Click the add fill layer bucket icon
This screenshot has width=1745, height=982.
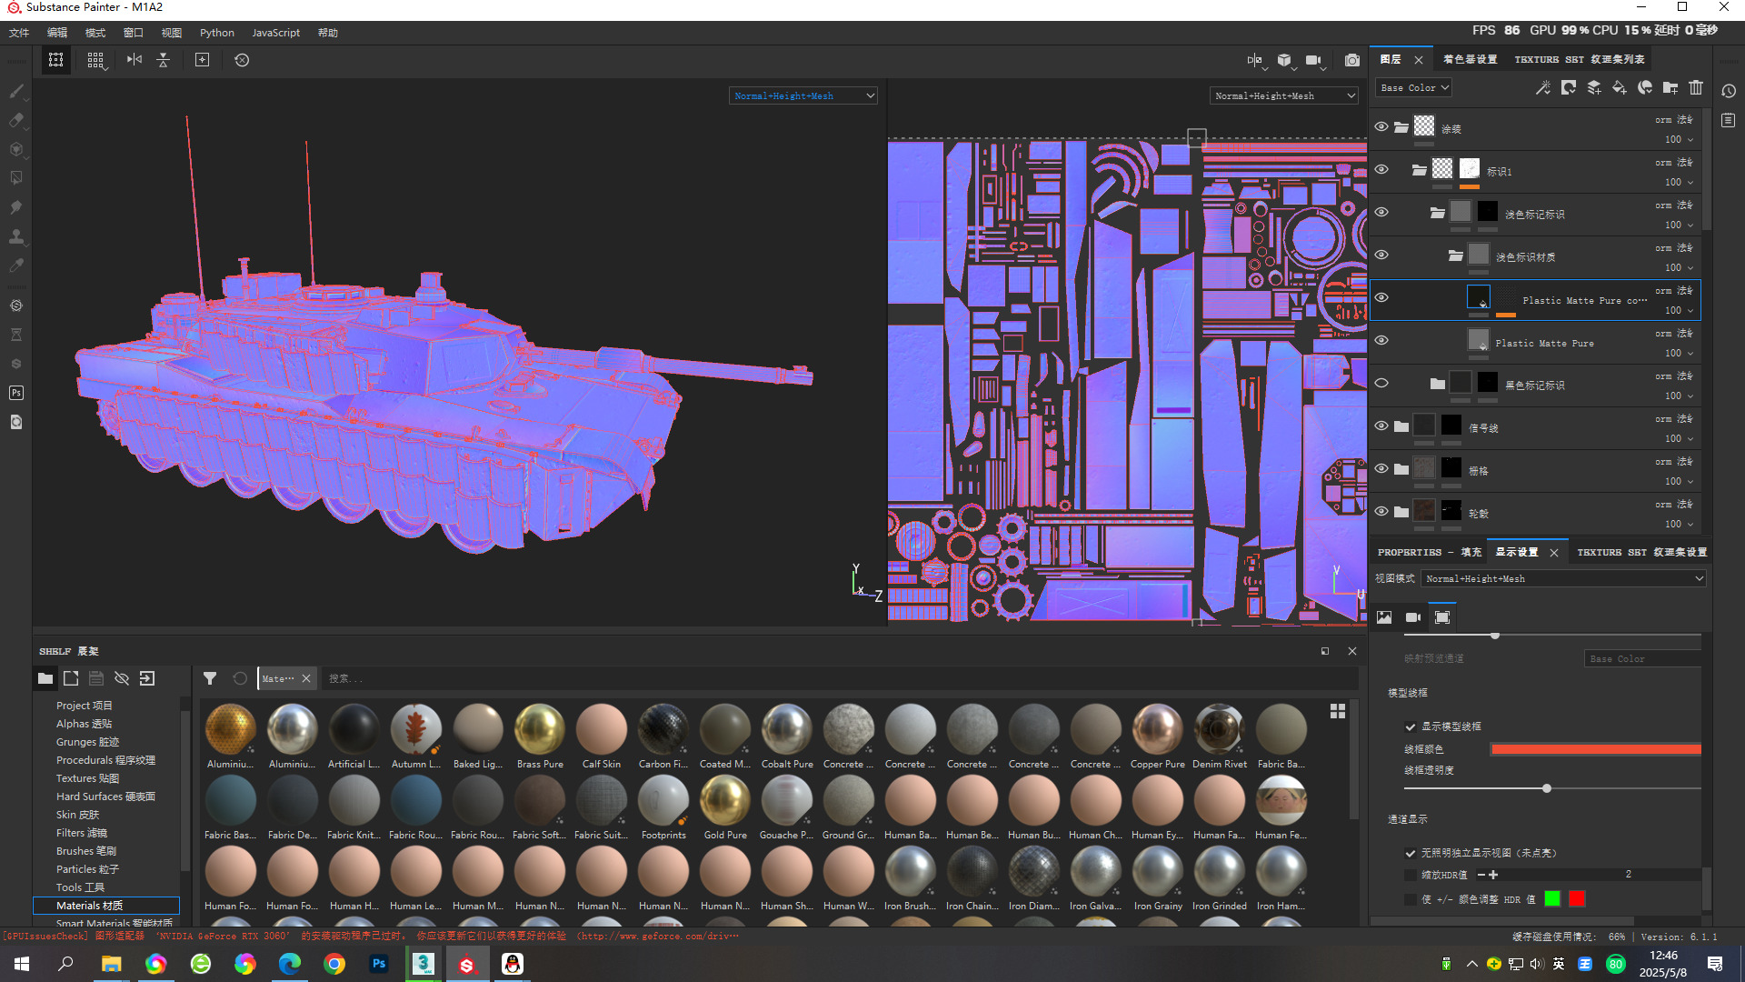(1620, 88)
